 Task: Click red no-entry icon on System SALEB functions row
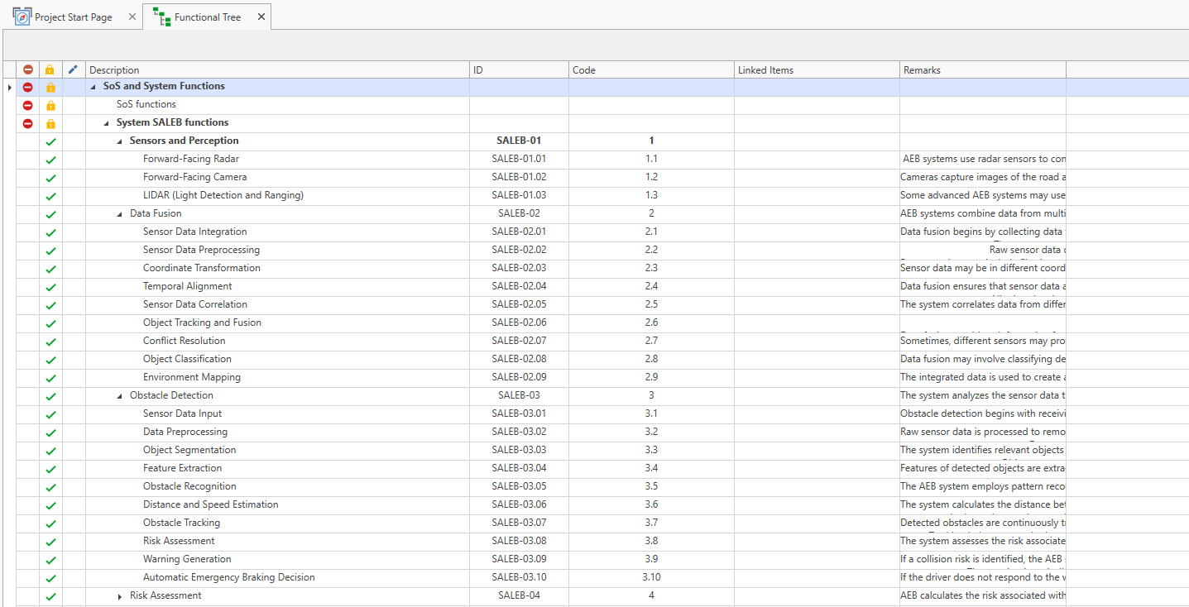coord(27,123)
